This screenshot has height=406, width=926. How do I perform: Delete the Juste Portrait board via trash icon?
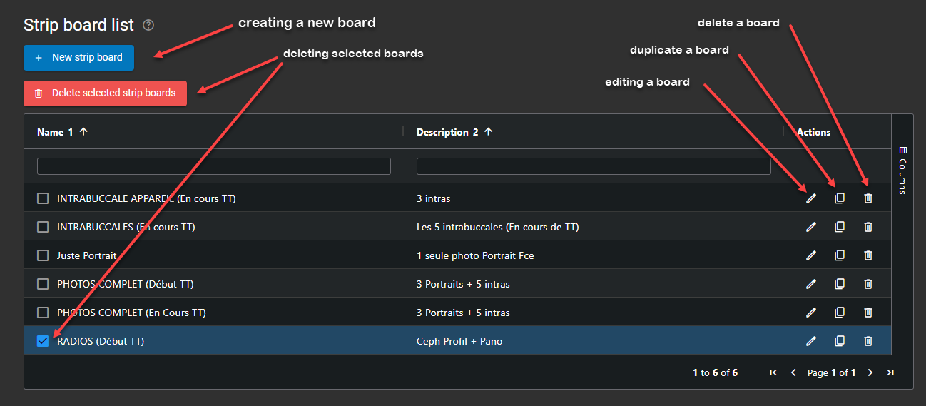[x=868, y=255]
